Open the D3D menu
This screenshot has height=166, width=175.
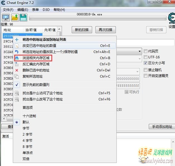[46, 10]
